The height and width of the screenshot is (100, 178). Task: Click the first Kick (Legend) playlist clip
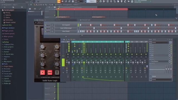click(63, 17)
